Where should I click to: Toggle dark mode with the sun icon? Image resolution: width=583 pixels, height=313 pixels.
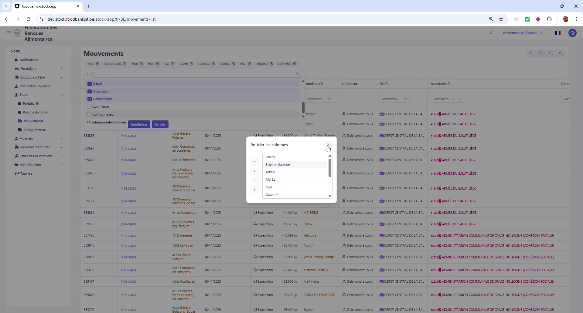click(x=491, y=33)
